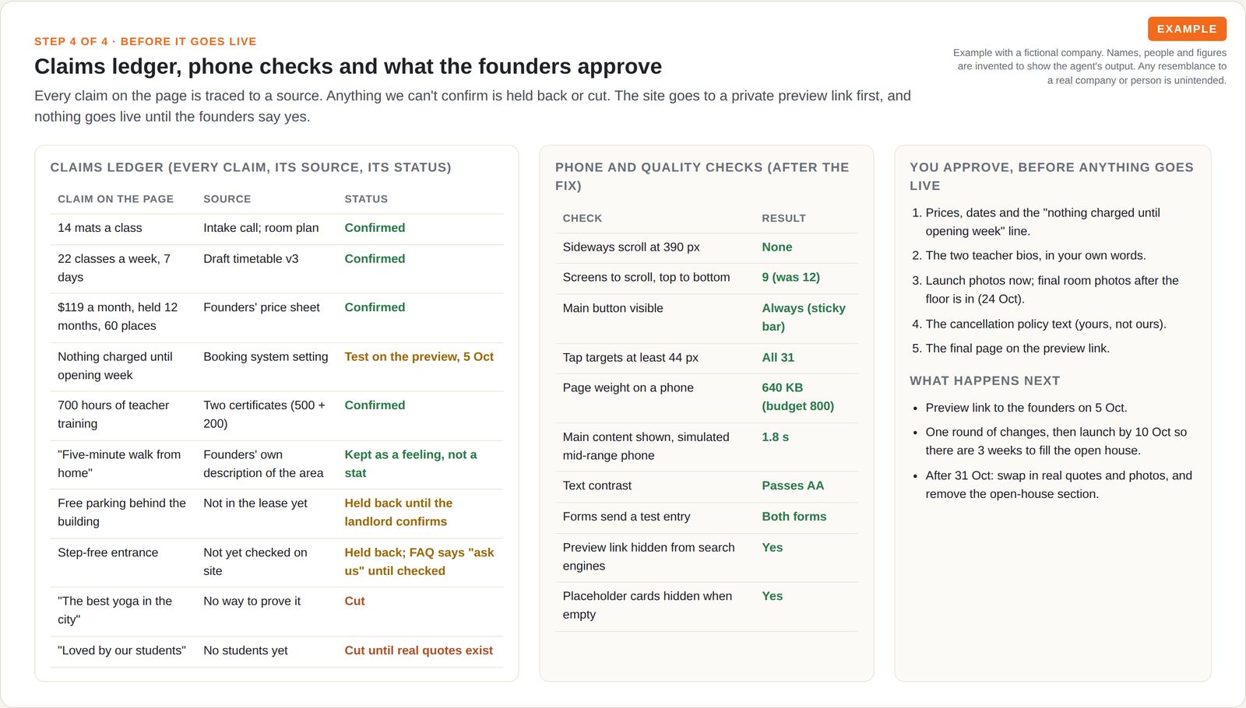This screenshot has width=1246, height=708.
Task: Select '22 classes a week, 7 days' claim
Action: (x=114, y=268)
